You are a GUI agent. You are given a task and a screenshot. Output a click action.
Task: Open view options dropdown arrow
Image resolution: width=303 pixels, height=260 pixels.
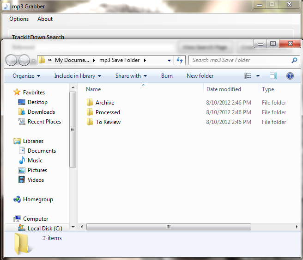click(258, 76)
